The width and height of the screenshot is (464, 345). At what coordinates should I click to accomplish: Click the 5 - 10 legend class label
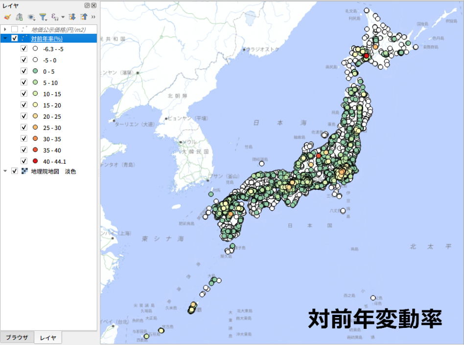tap(50, 83)
